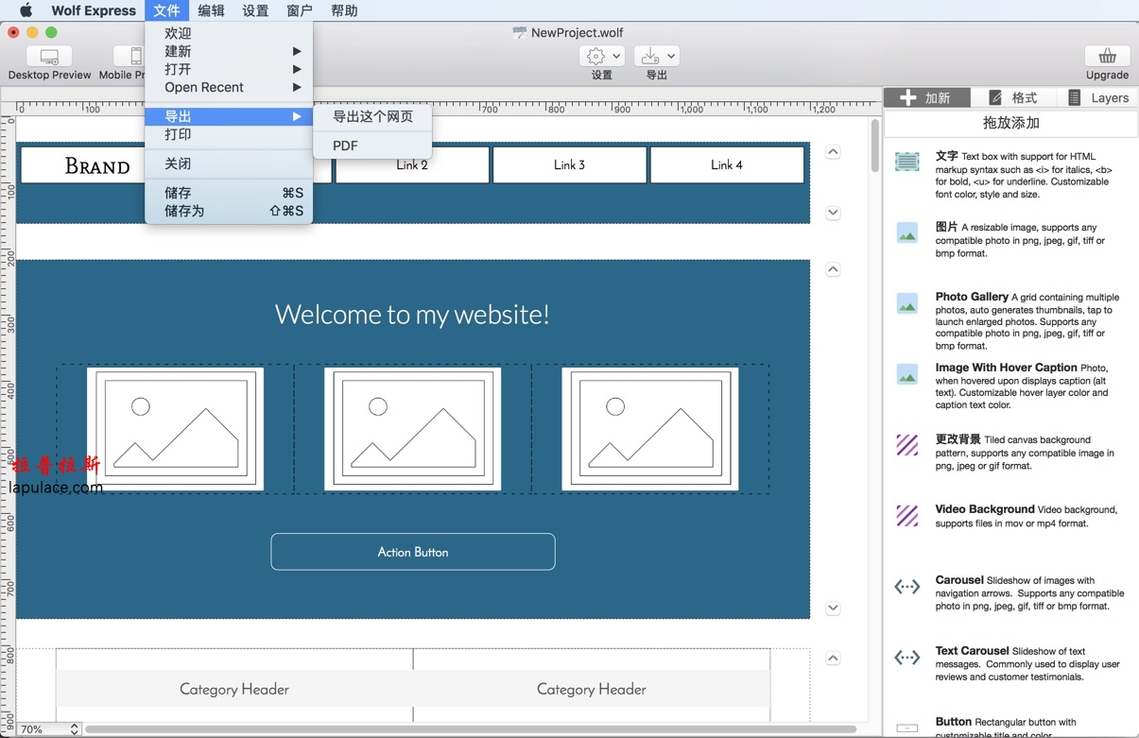The width and height of the screenshot is (1139, 738).
Task: Open the 设置 settings dropdown in toolbar
Action: click(x=601, y=56)
